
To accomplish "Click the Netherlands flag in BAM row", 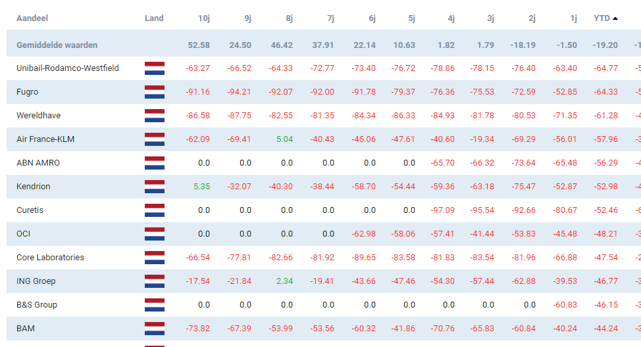I will pyautogui.click(x=155, y=329).
